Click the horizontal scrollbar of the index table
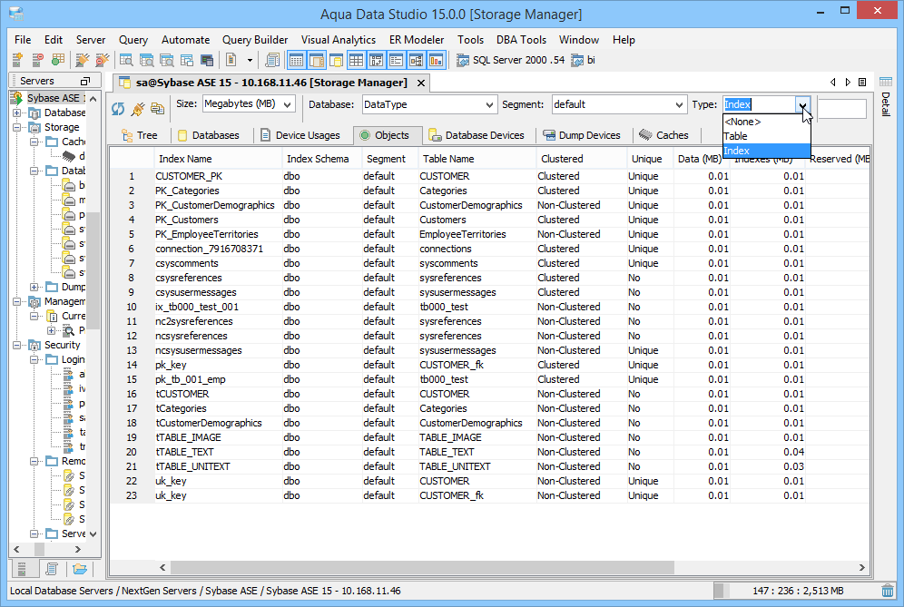904x607 pixels. click(422, 568)
